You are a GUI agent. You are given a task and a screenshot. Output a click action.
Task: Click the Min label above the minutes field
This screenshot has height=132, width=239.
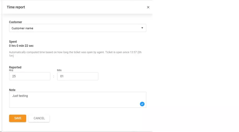[x=59, y=70]
